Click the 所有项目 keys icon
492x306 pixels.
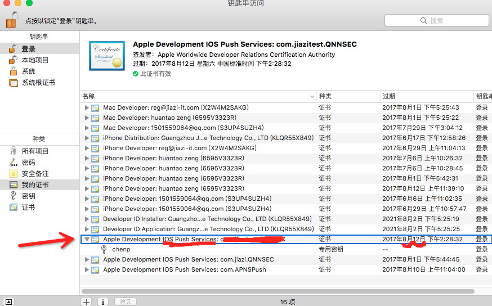13,151
